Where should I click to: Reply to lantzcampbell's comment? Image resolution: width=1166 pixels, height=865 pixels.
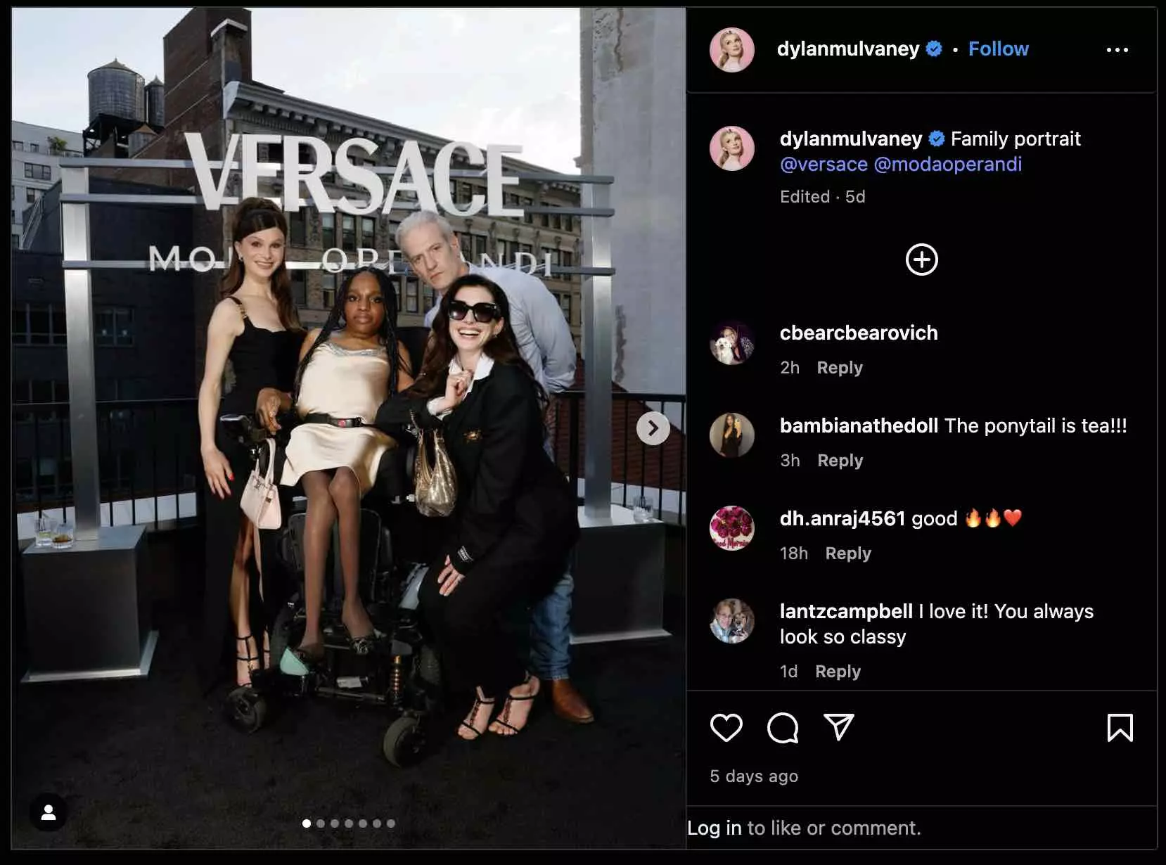(x=838, y=671)
